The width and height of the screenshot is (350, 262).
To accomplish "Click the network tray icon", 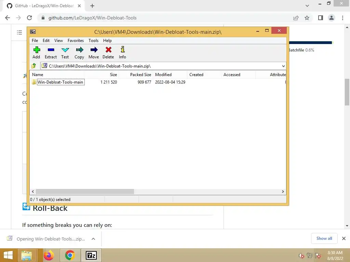I will click(310, 256).
